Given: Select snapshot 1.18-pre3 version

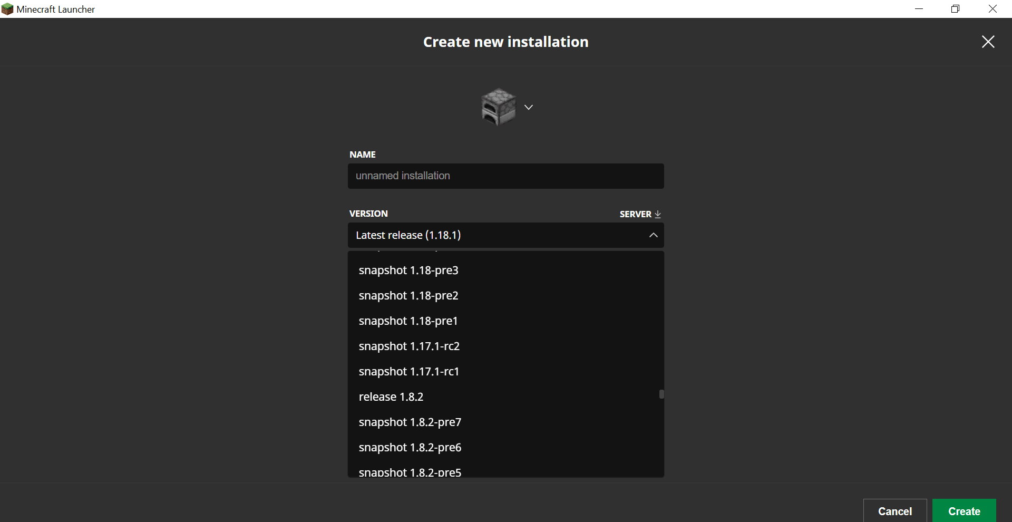Looking at the screenshot, I should pos(408,270).
